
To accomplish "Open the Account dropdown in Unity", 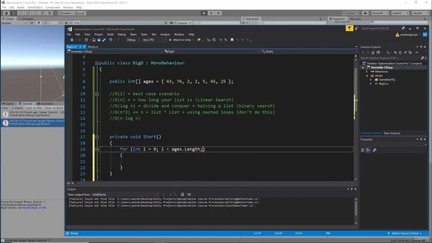I will pyautogui.click(x=379, y=13).
